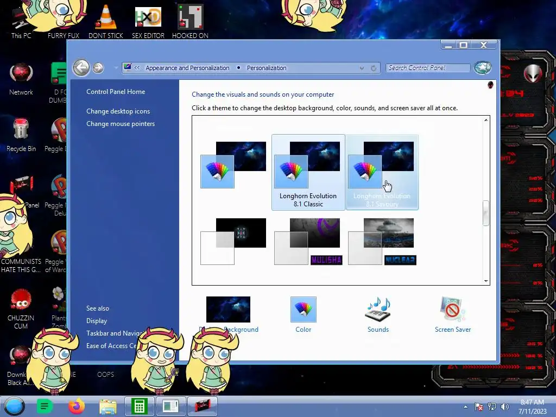Open the window Color settings
The image size is (556, 417).
click(303, 314)
